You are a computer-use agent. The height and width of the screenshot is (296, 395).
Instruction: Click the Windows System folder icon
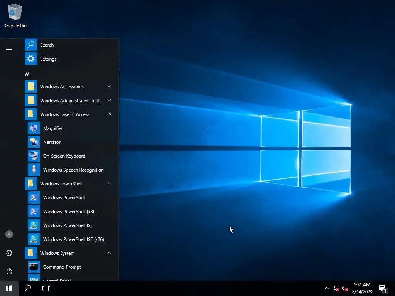pyautogui.click(x=31, y=253)
